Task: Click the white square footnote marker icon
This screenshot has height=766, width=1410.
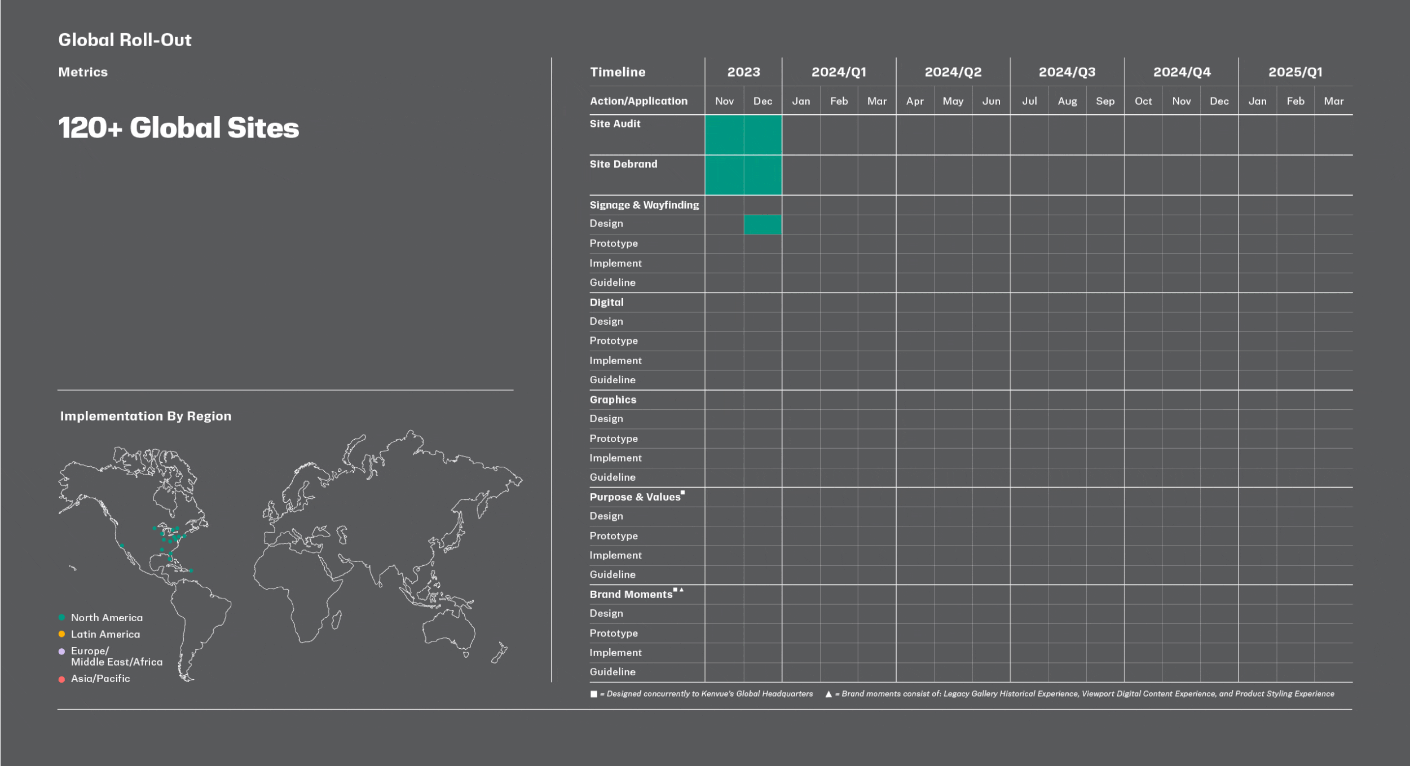Action: [x=593, y=694]
